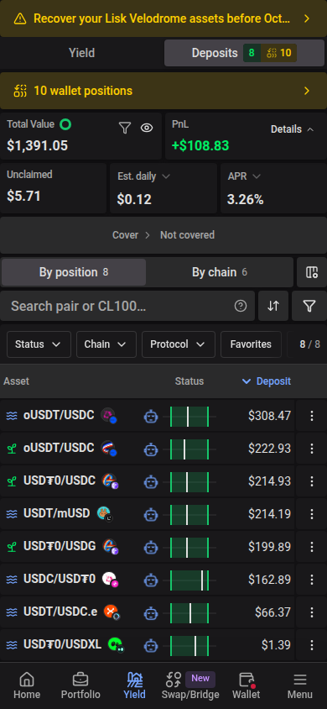
Task: Click the $66.37 deposit value
Action: coord(272,612)
